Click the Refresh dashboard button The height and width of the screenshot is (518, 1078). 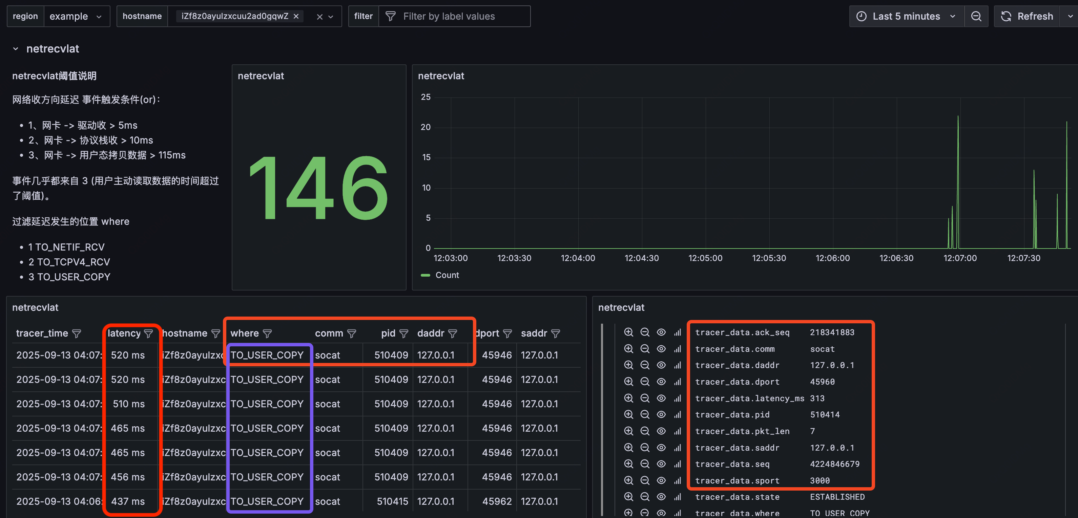pyautogui.click(x=1027, y=16)
